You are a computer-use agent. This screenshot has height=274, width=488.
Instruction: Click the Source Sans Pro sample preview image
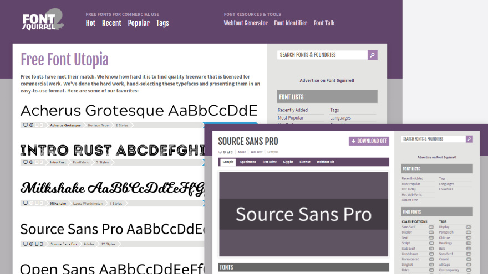tap(303, 214)
